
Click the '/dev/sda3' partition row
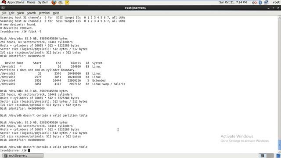pos(50,77)
